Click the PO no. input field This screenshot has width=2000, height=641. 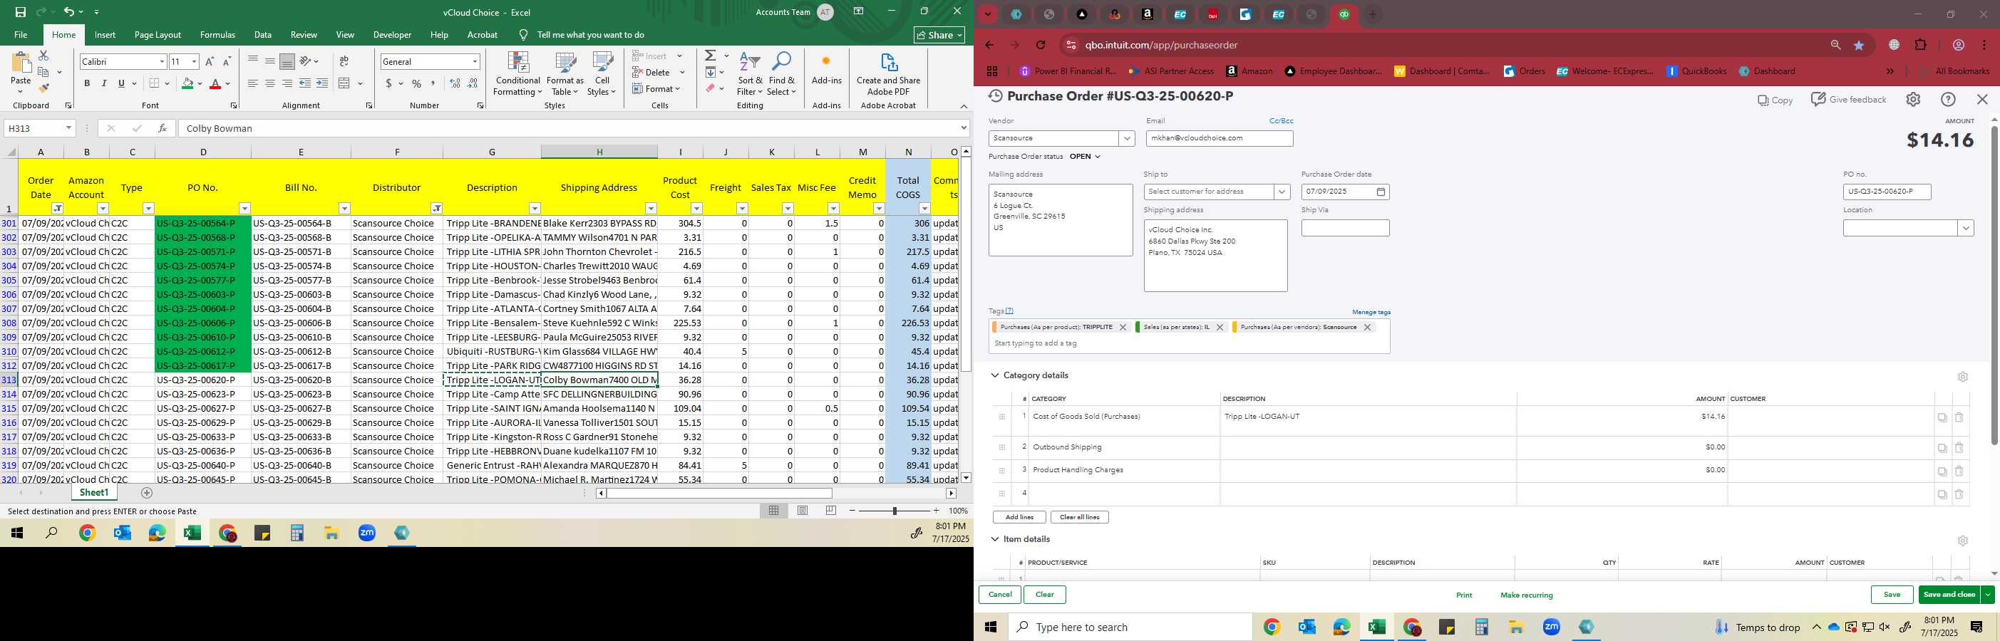(1887, 192)
